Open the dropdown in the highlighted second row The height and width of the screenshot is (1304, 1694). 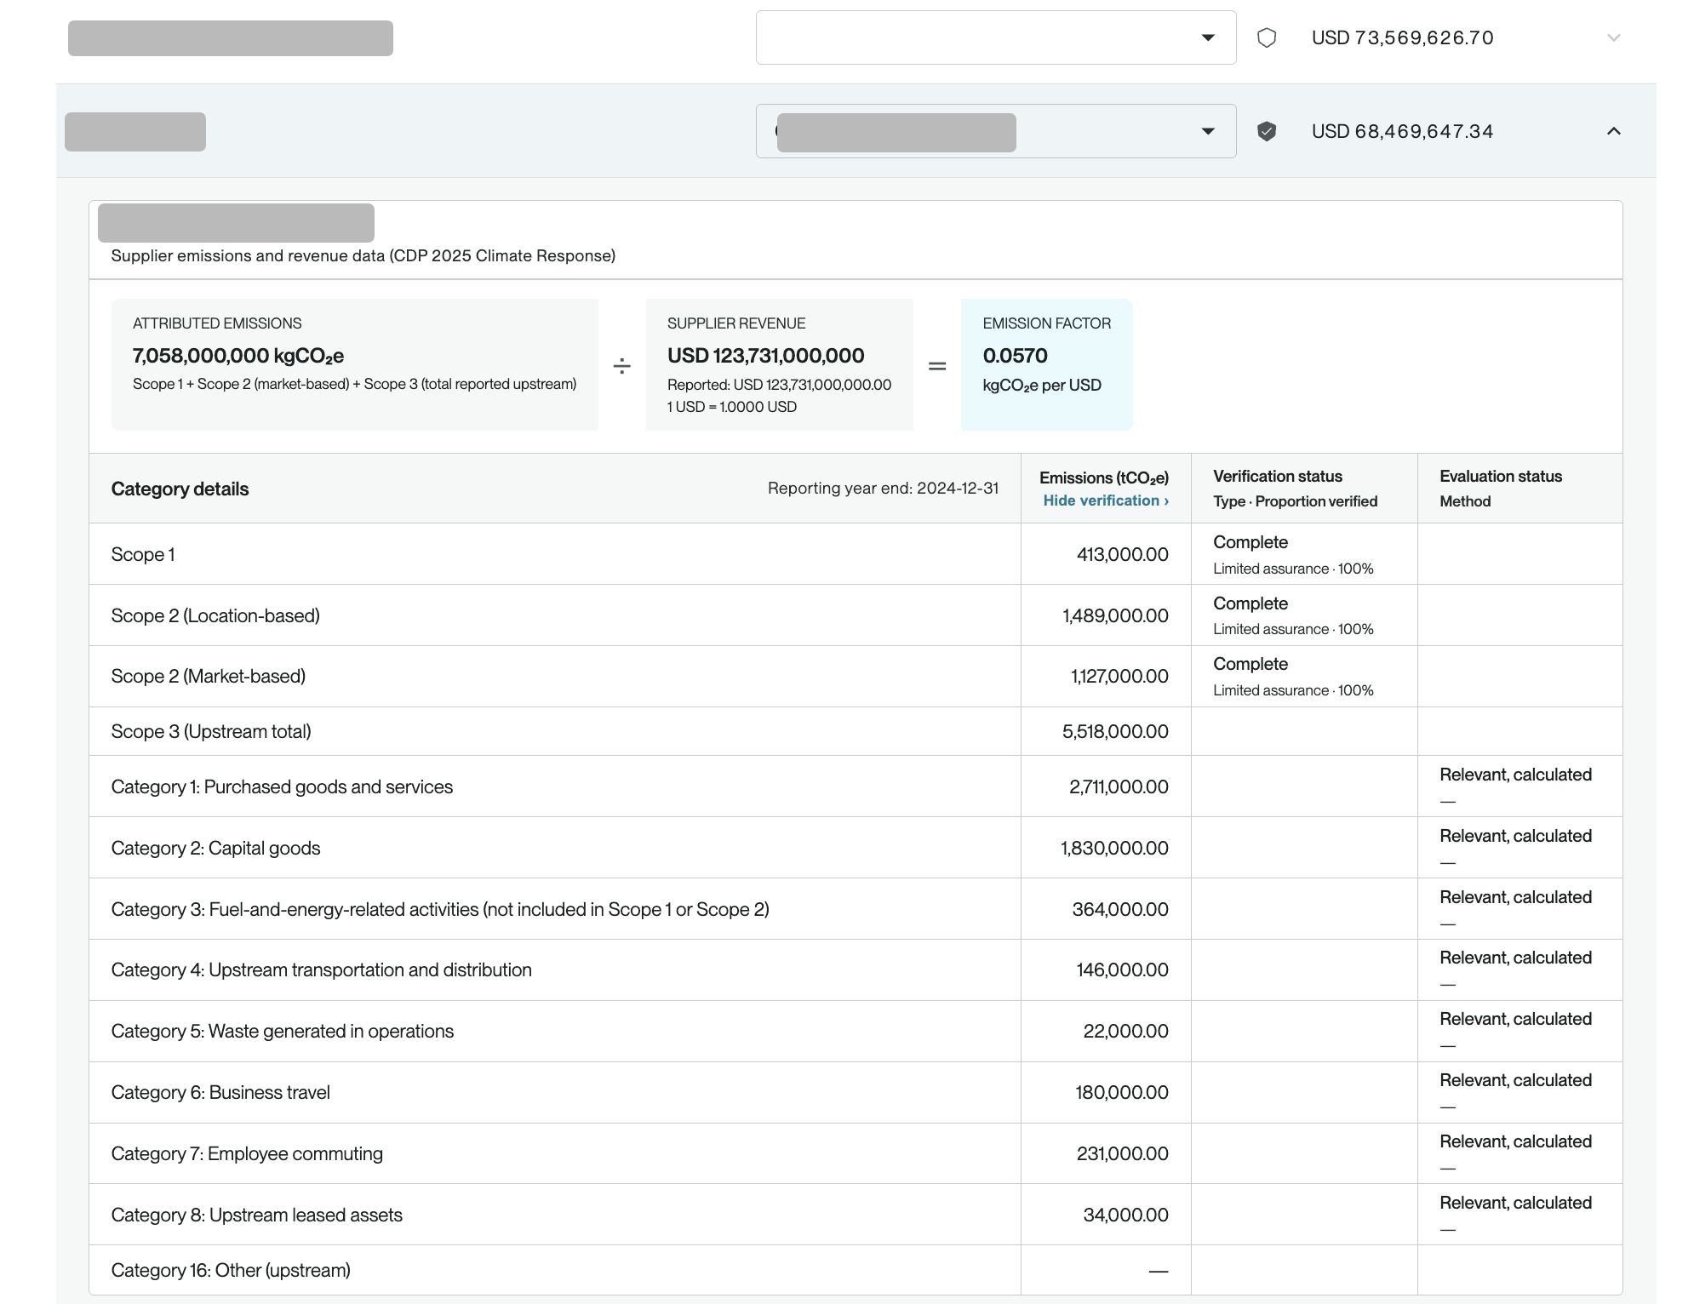[x=996, y=131]
